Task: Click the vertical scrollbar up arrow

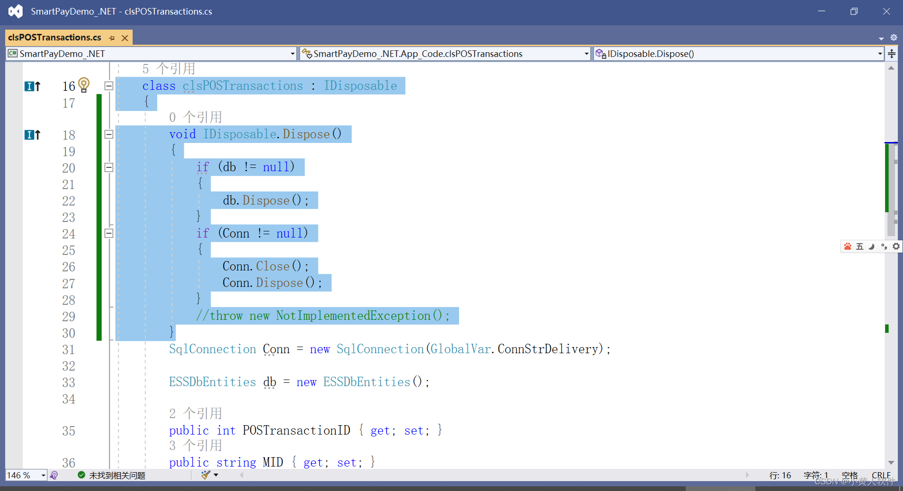Action: 891,68
